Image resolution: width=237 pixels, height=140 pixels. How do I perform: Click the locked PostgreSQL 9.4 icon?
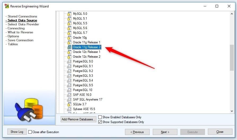(x=69, y=80)
